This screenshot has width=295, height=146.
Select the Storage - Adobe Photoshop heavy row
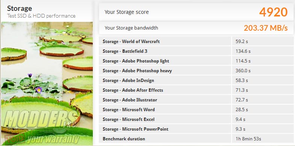(x=196, y=71)
